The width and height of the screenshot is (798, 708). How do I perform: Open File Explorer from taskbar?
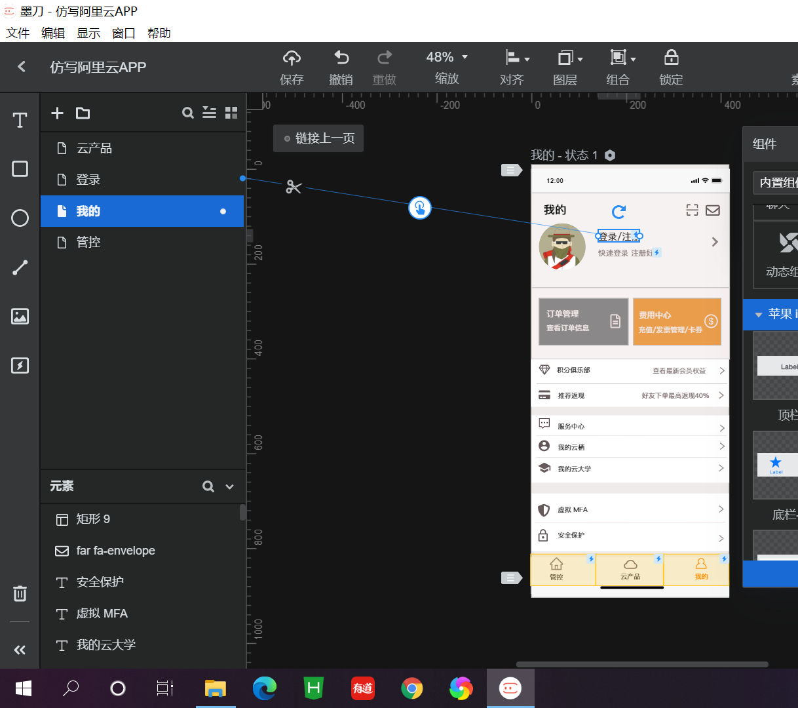pos(216,688)
